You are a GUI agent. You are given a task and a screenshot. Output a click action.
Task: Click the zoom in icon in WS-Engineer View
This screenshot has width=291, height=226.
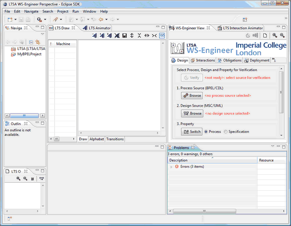[275, 36]
